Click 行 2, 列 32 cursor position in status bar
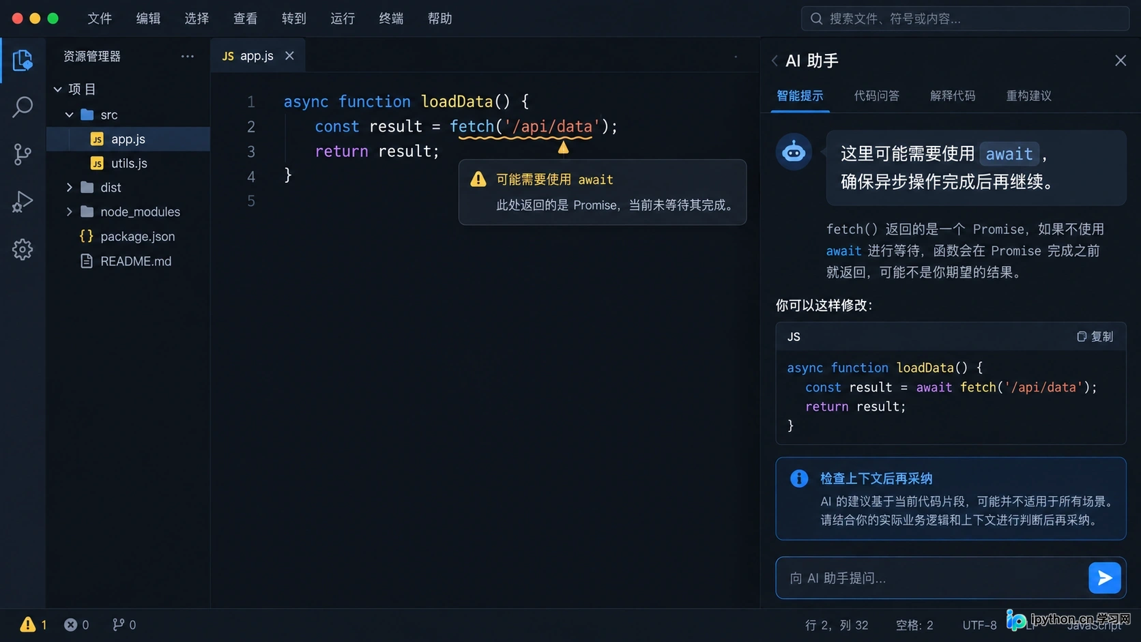The height and width of the screenshot is (642, 1141). (837, 625)
